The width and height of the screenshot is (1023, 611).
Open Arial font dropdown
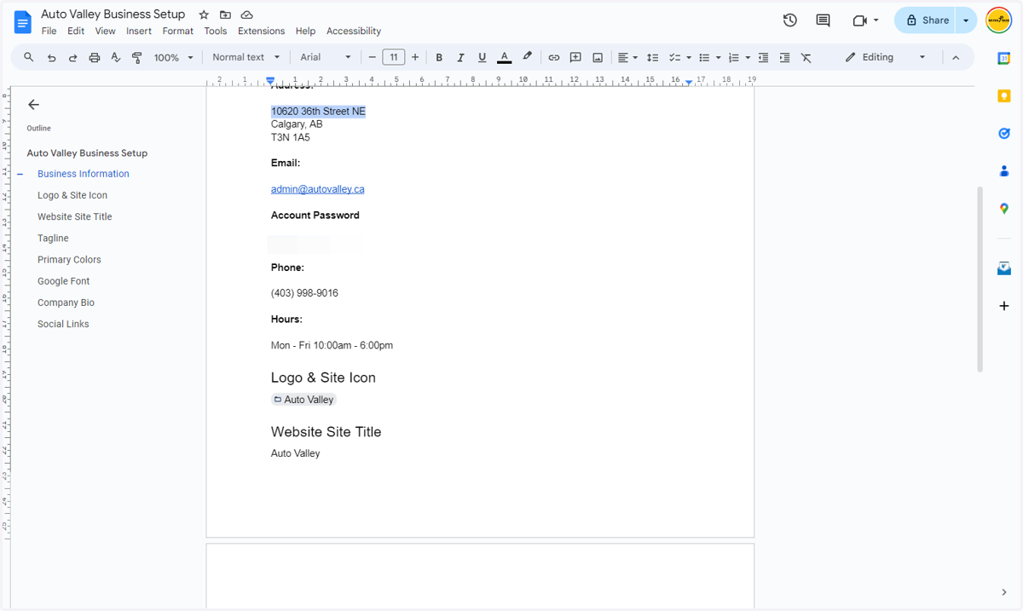coord(326,57)
